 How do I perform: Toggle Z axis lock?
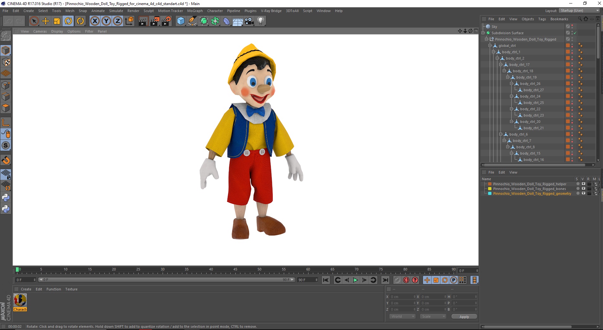pyautogui.click(x=118, y=21)
